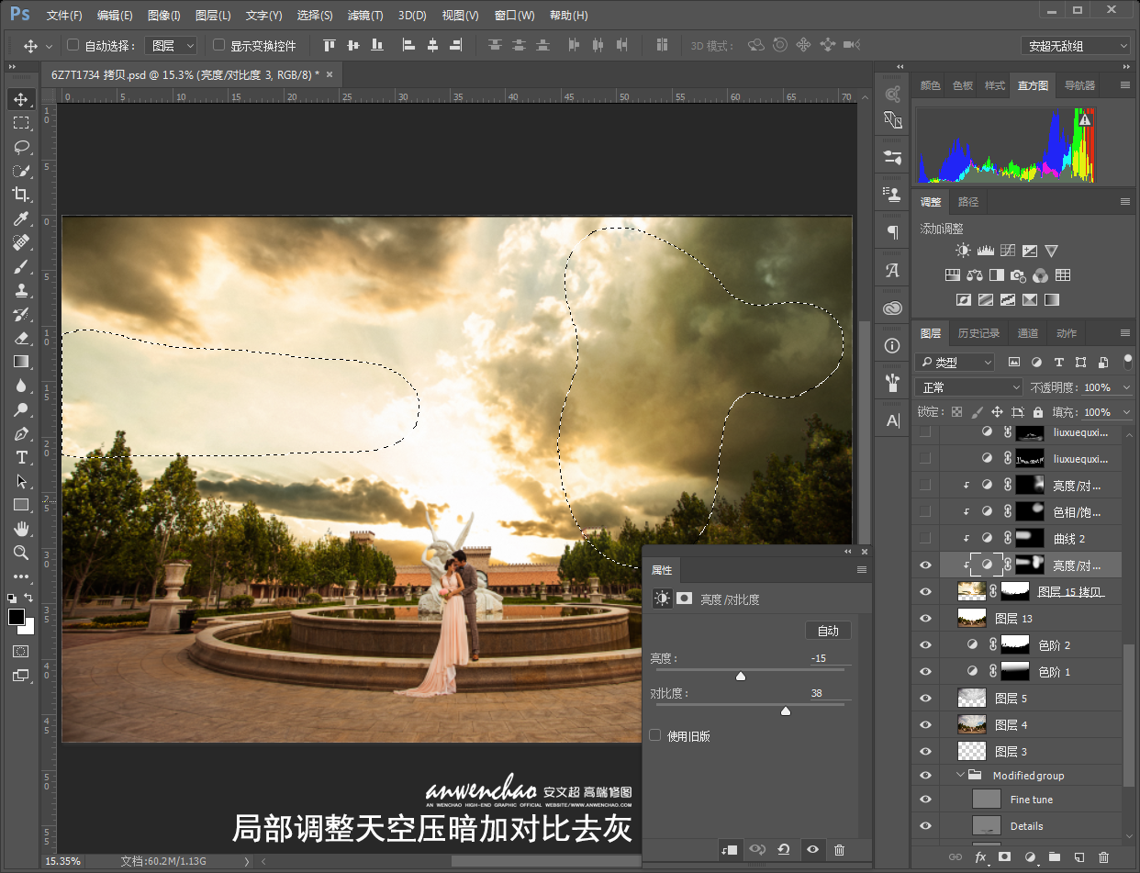Enable the 自动选择 checkbox
Screen dimensions: 1140x873
click(73, 45)
